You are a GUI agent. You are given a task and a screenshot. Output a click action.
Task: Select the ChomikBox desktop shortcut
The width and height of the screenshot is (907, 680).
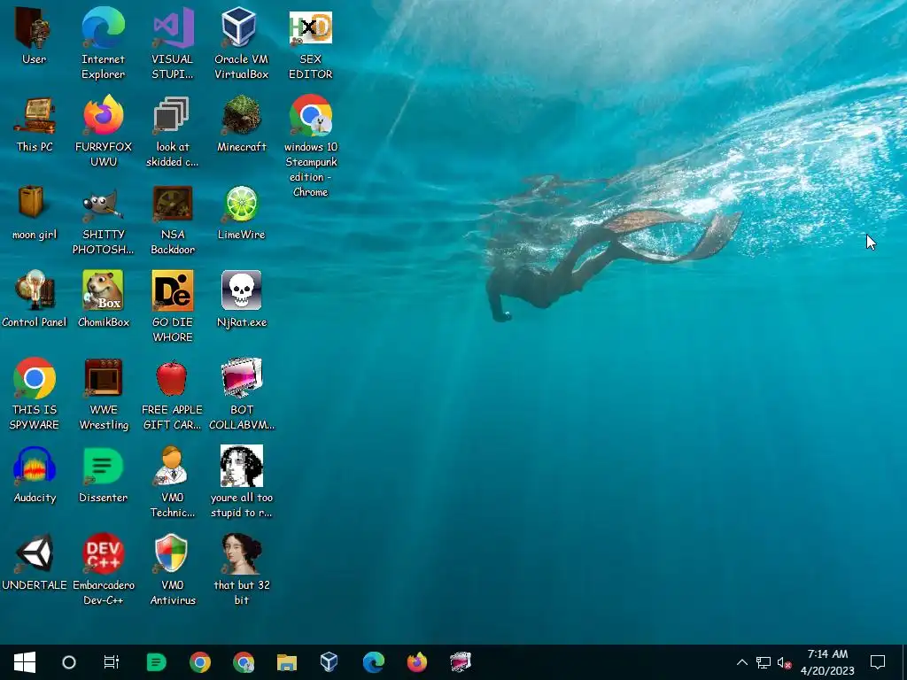tap(104, 299)
